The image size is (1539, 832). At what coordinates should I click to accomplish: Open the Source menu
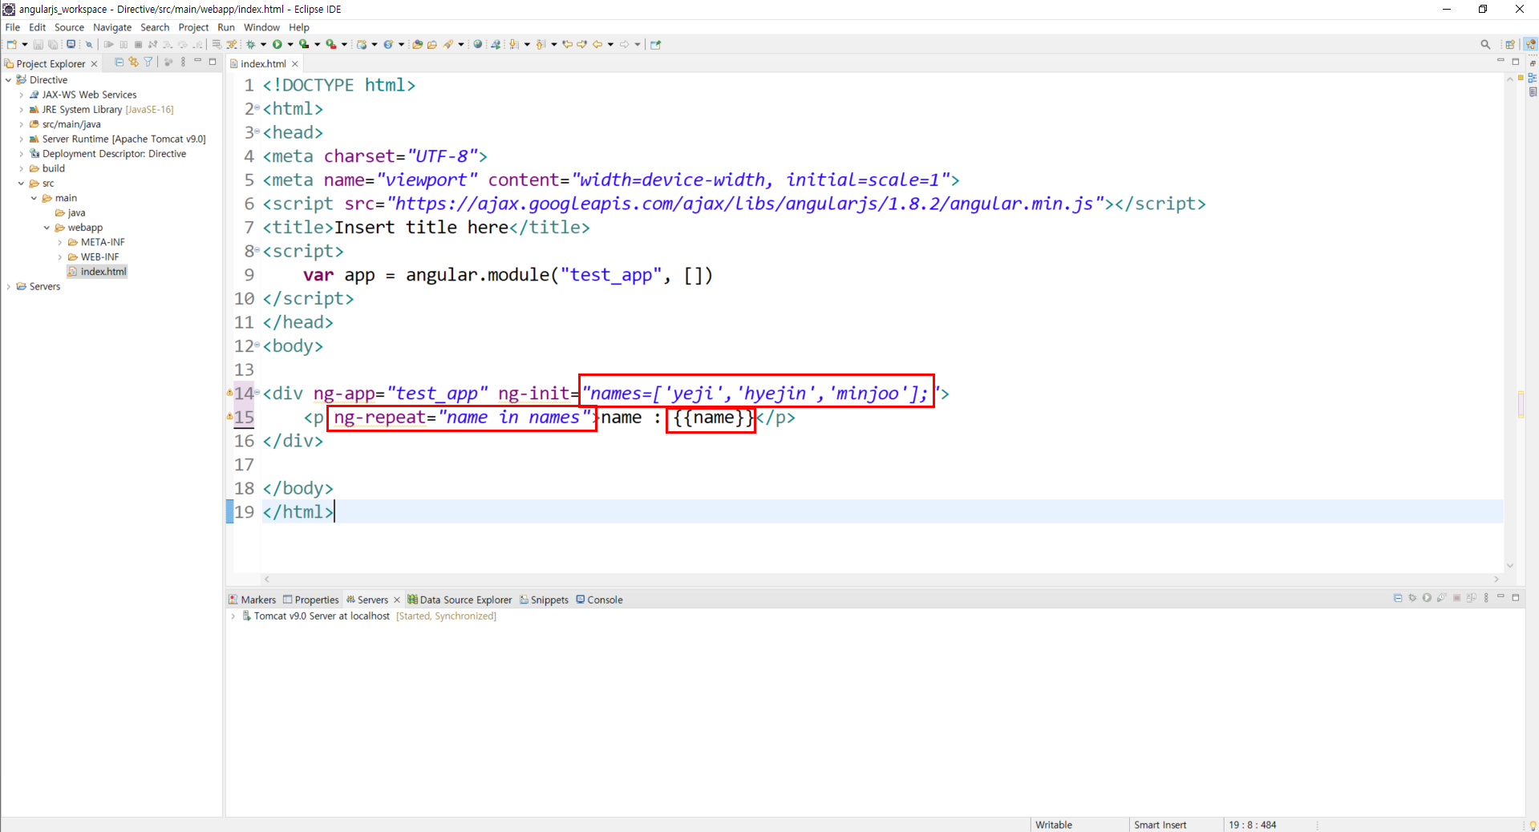pyautogui.click(x=69, y=27)
